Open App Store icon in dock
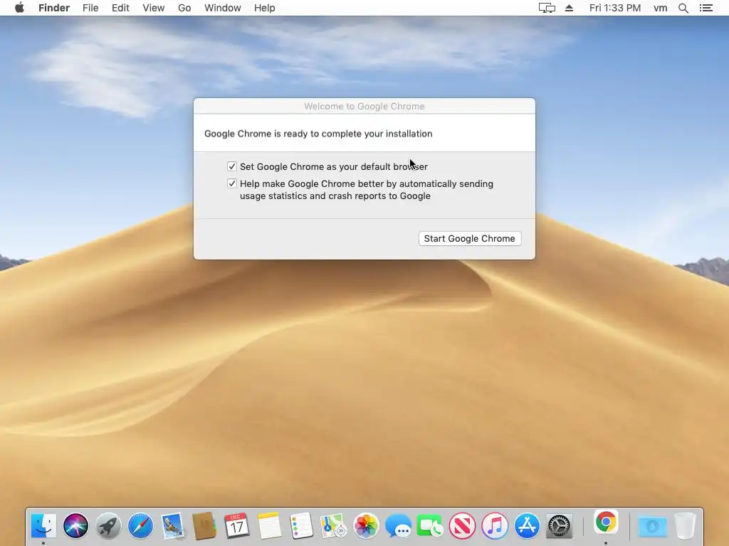729x546 pixels. click(x=527, y=526)
